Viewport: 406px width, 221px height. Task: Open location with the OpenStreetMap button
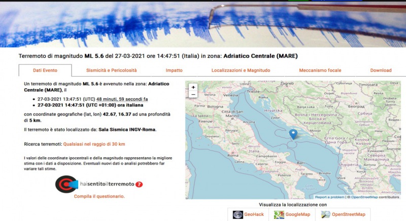(340, 215)
